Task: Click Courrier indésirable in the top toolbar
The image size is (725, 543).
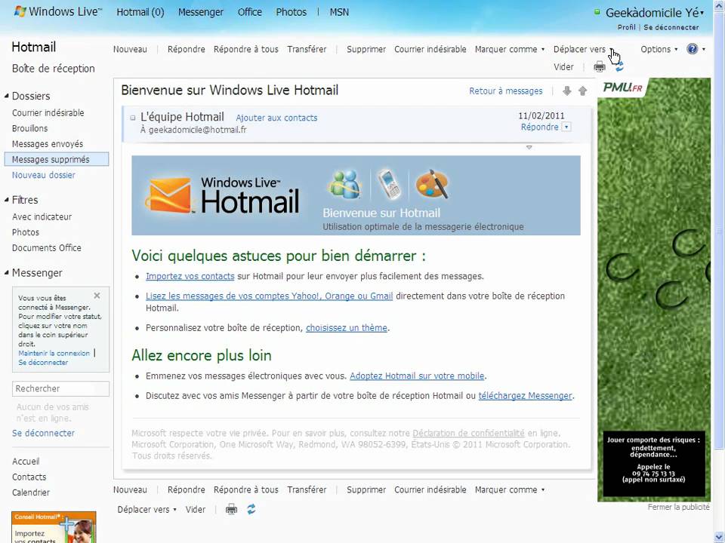Action: (430, 50)
